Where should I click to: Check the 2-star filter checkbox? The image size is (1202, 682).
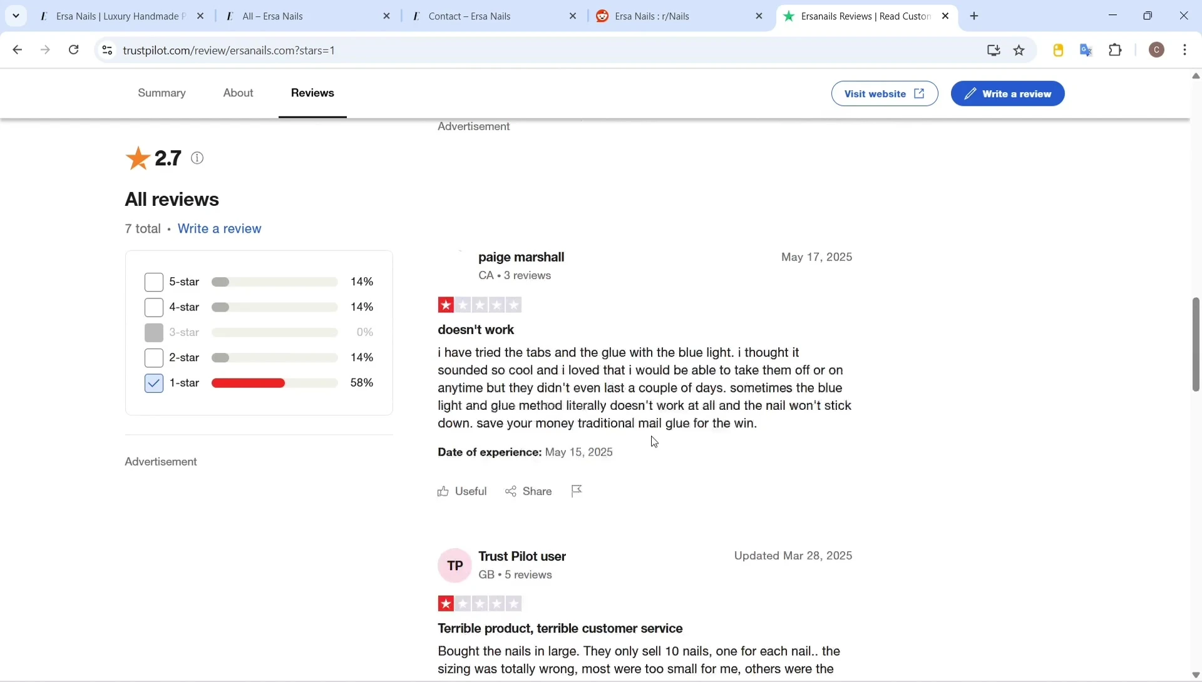click(154, 358)
